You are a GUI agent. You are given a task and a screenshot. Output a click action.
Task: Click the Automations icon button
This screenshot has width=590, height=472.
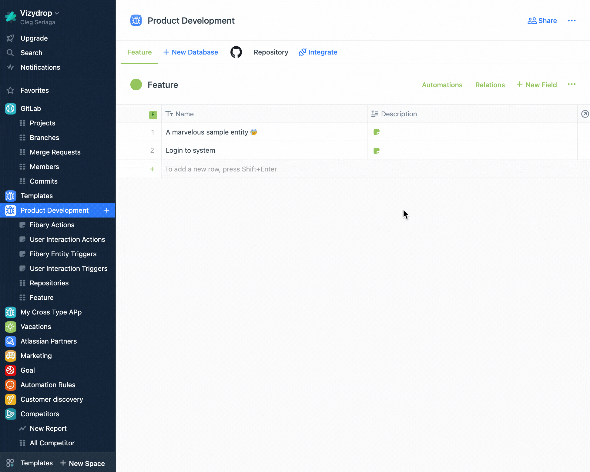pos(442,85)
